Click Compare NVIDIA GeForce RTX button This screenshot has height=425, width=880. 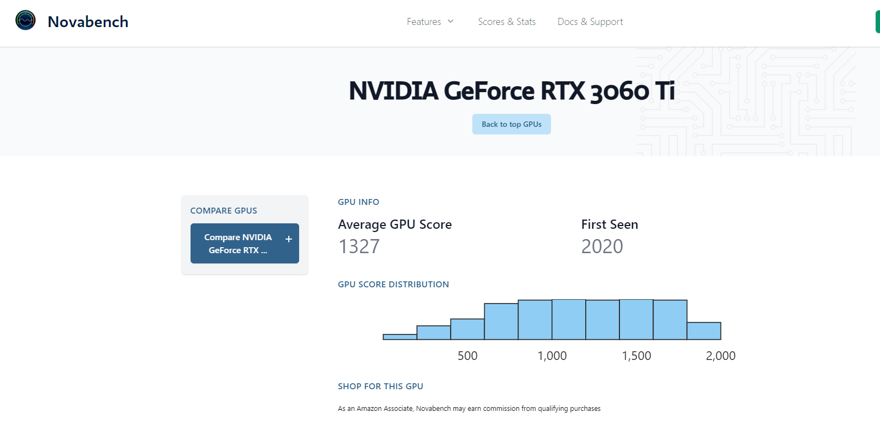point(245,243)
